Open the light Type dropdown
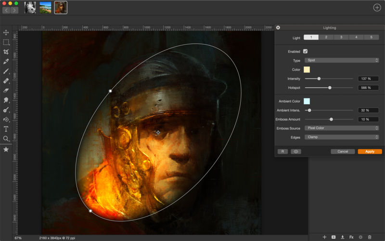385x241 pixels. click(x=342, y=60)
